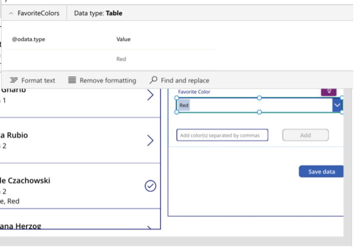Click the checkmark circle on Czachowski row
Image resolution: width=355 pixels, height=248 pixels.
tap(150, 186)
